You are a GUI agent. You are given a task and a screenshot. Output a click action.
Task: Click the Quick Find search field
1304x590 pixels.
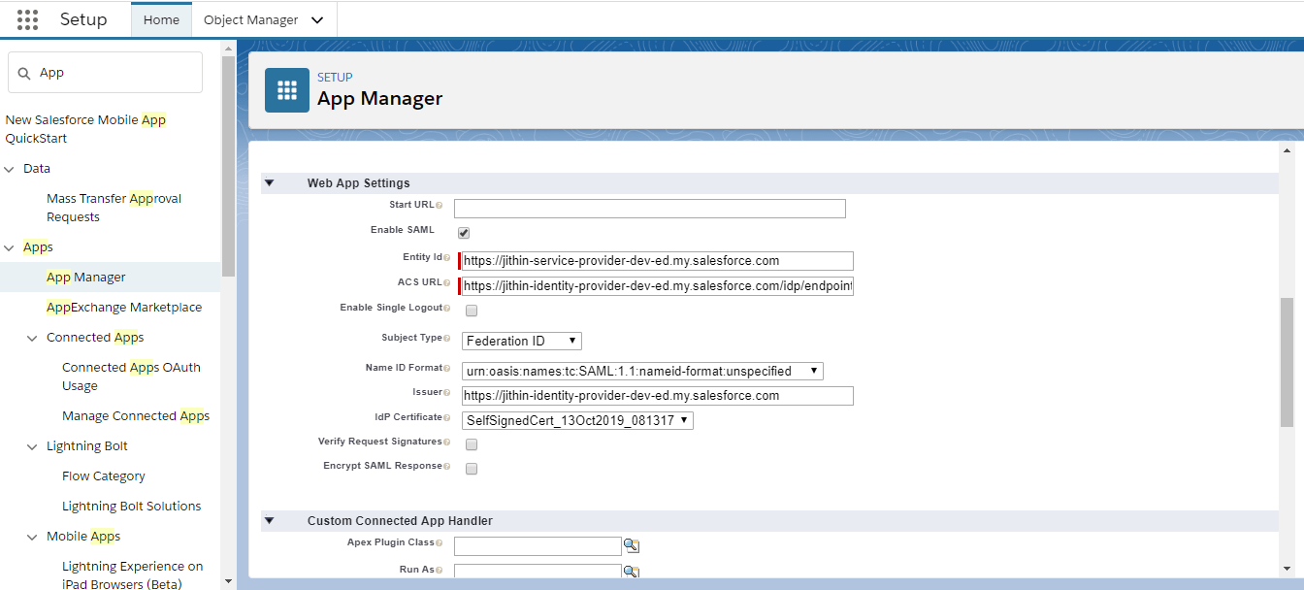tap(105, 73)
